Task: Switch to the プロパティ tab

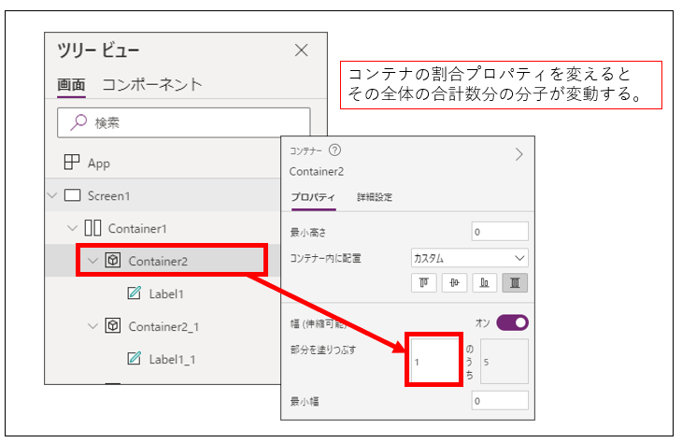Action: pos(313,197)
